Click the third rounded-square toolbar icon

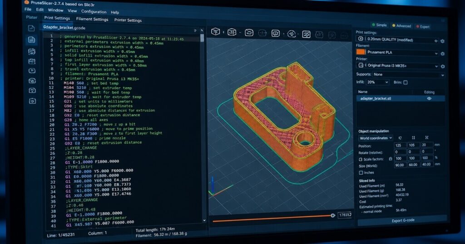tap(249, 33)
